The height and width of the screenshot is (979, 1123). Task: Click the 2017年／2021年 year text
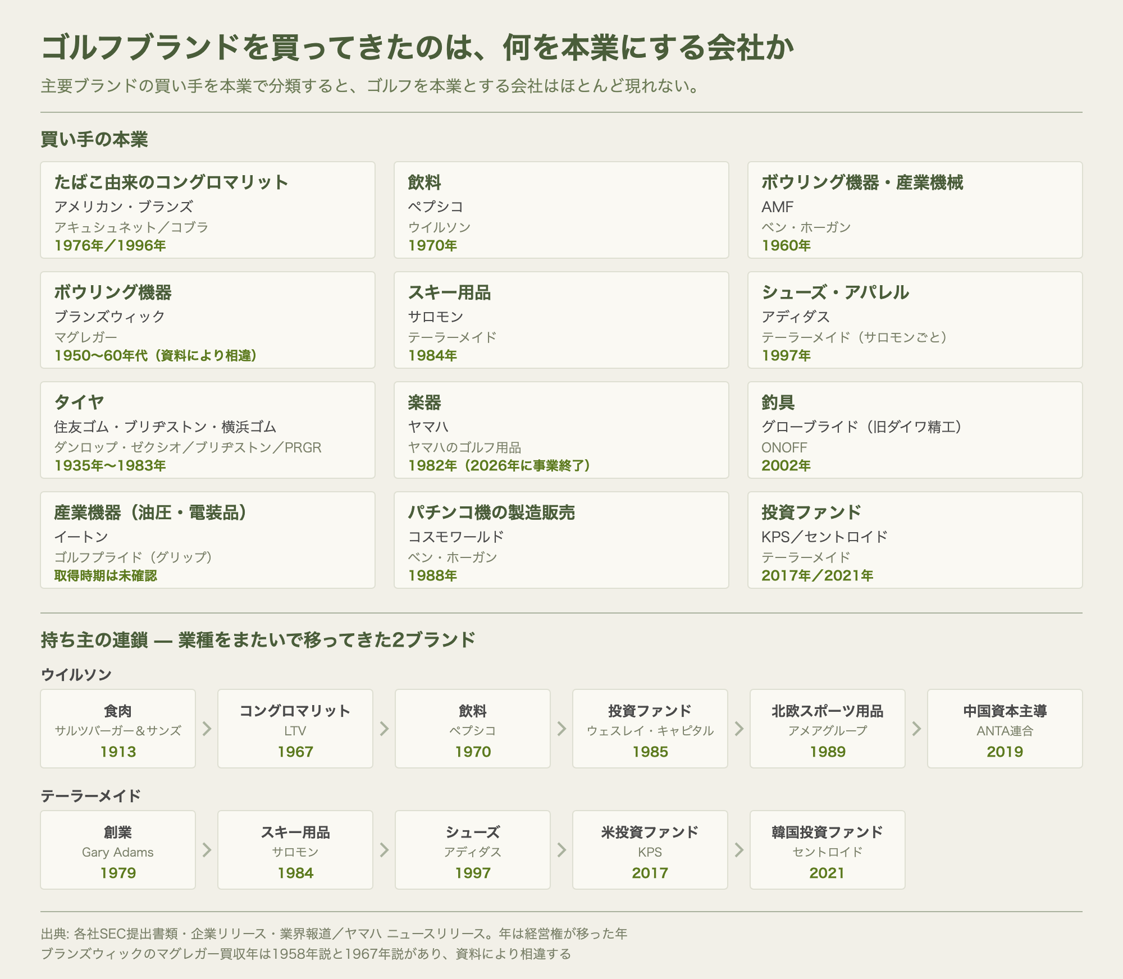818,575
